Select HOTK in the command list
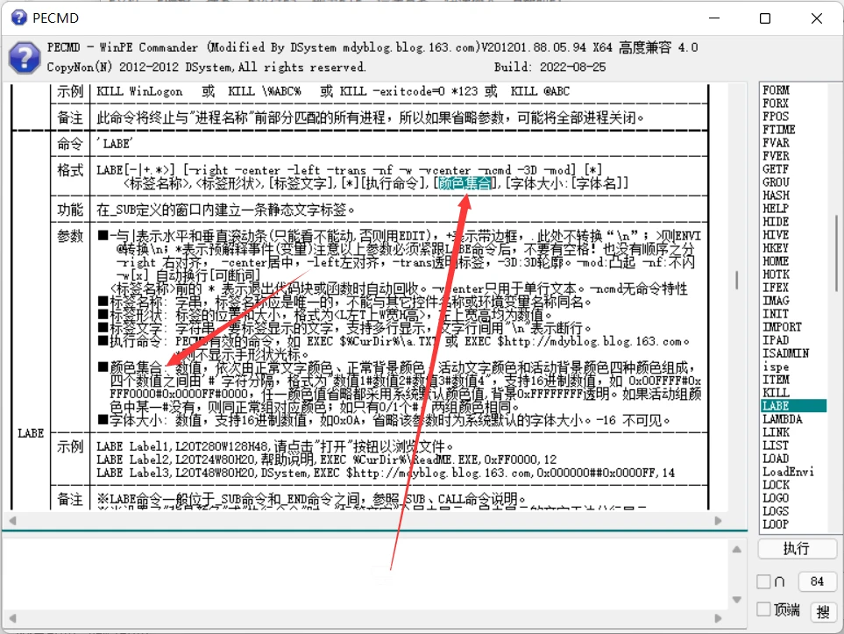Image resolution: width=844 pixels, height=634 pixels. coord(775,274)
